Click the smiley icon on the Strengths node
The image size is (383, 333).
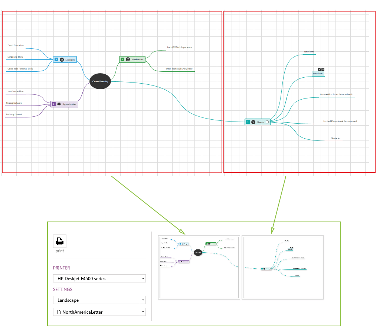click(62, 59)
